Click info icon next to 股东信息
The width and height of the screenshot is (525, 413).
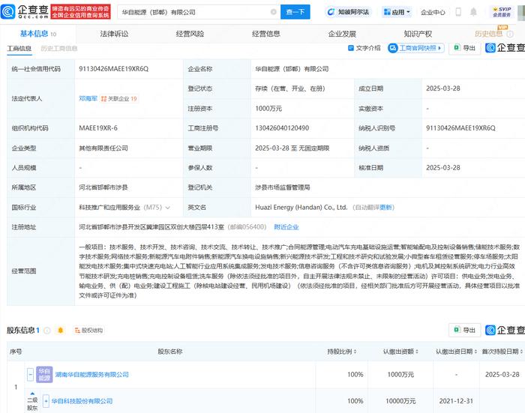47,331
